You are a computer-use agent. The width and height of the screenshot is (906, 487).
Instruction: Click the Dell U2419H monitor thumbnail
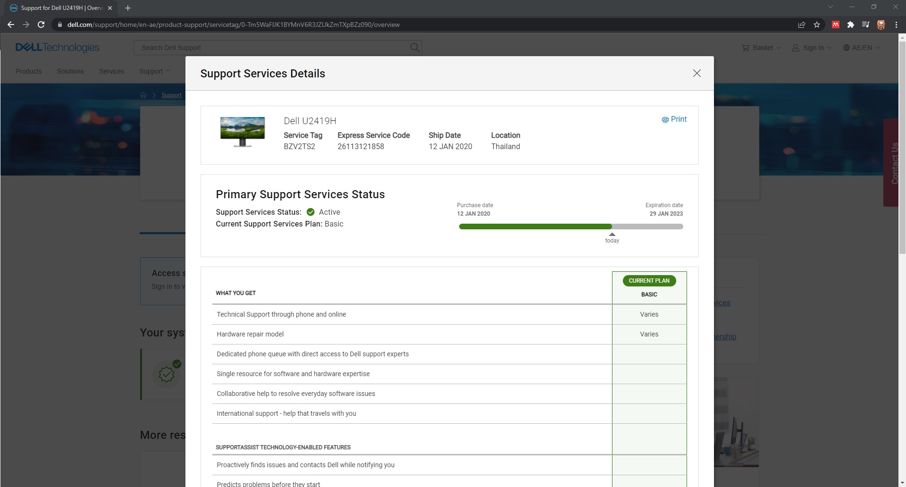[x=243, y=132]
